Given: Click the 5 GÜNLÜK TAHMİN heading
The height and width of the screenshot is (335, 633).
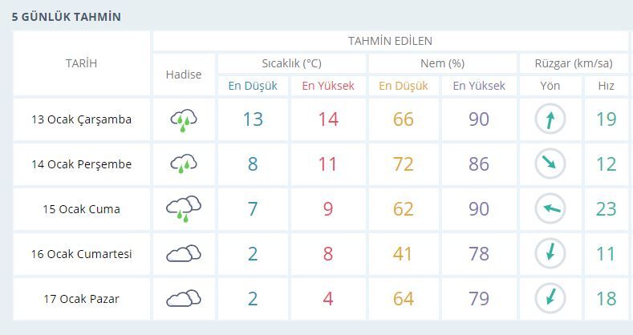Looking at the screenshot, I should [66, 16].
